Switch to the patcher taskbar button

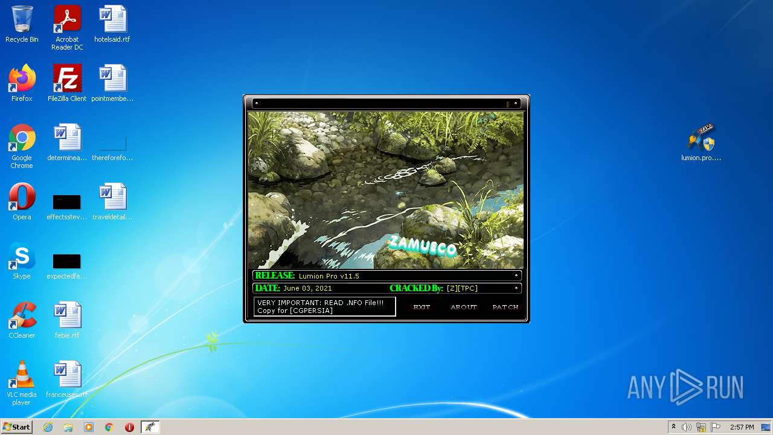pyautogui.click(x=150, y=427)
